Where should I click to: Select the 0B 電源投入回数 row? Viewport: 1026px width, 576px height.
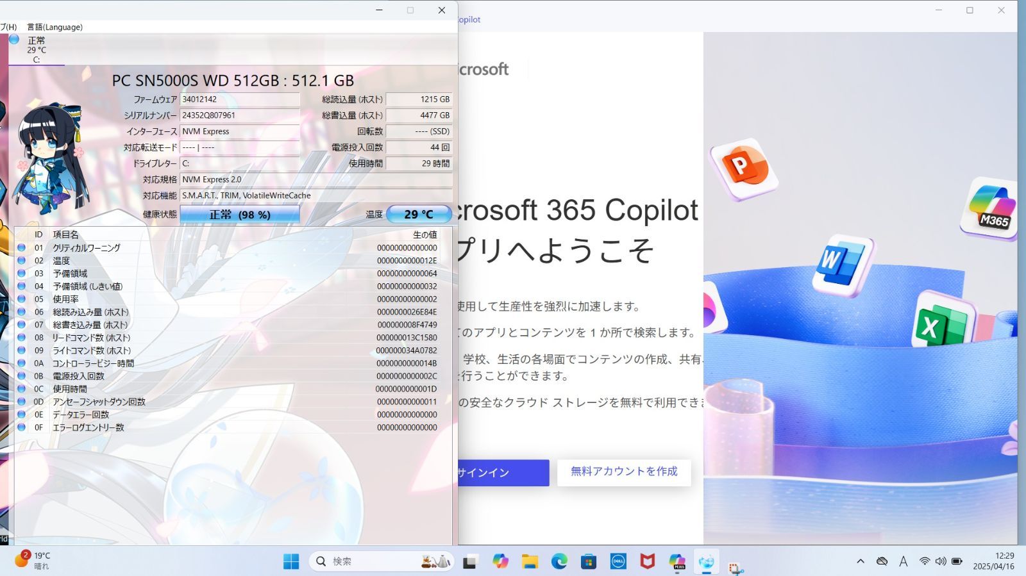coord(233,376)
